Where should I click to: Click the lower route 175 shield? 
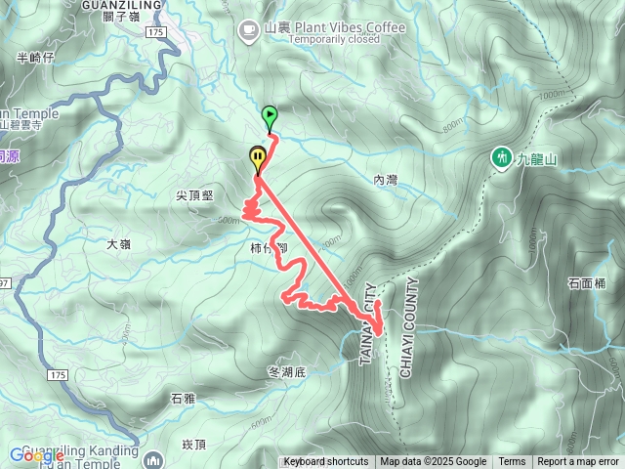(58, 375)
